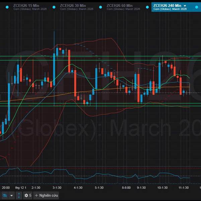Viewport: 201px width, 201px height.
Task: Click the cyan dot after the 240 Min tab
Action: coord(197,7)
